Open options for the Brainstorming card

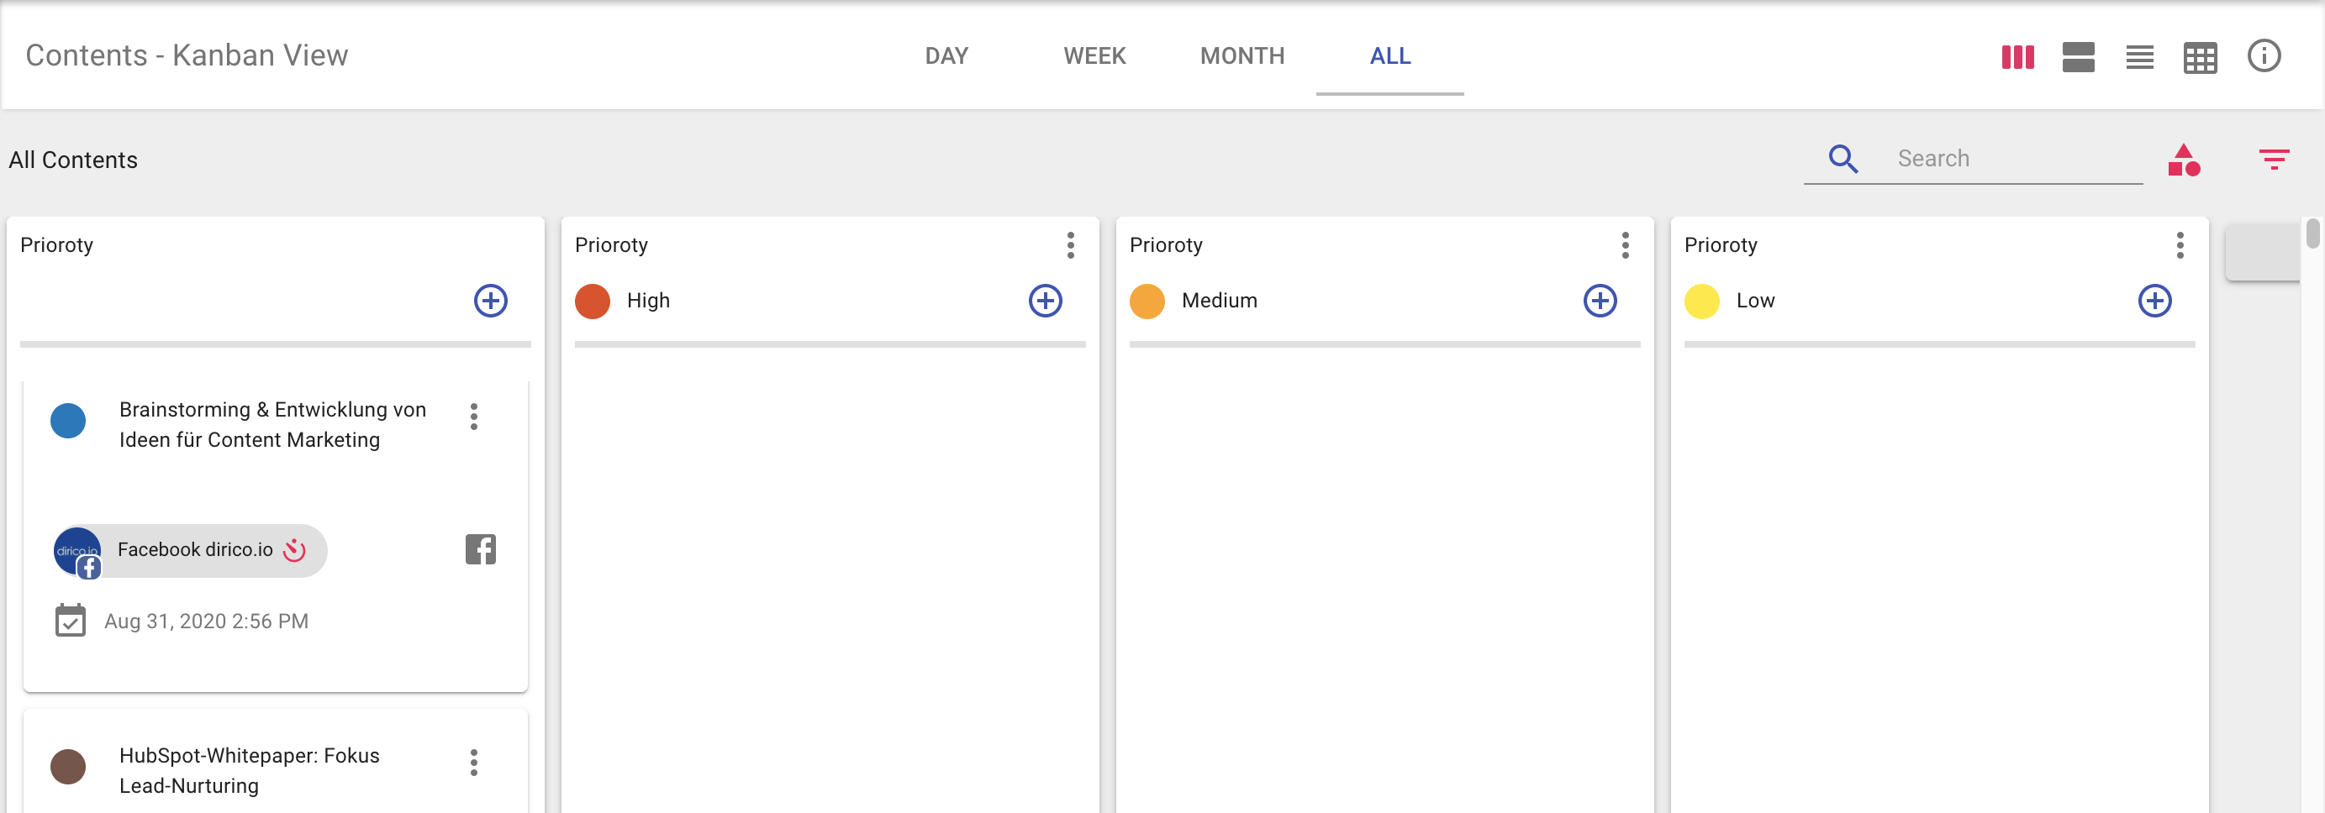click(x=474, y=417)
